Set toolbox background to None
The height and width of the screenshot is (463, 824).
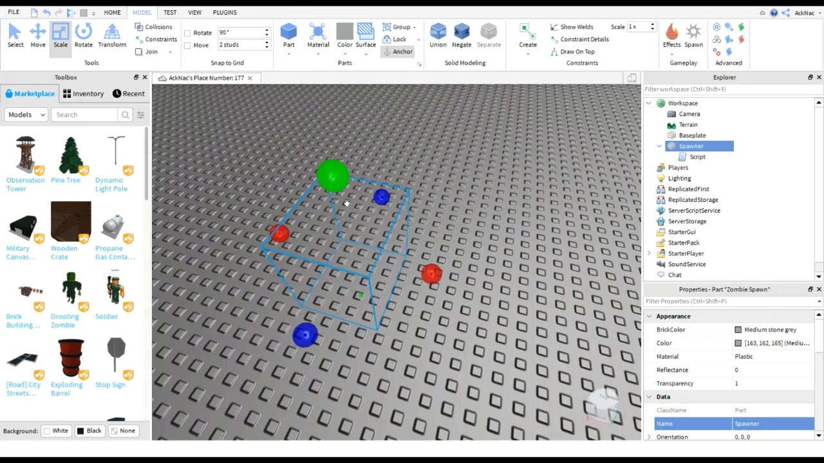(x=122, y=431)
